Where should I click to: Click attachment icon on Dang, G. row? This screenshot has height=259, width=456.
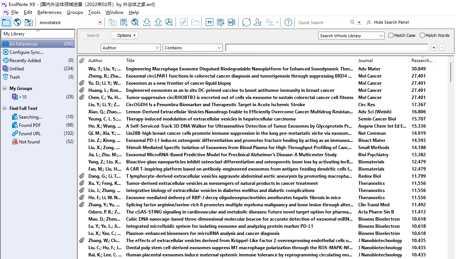point(82,176)
